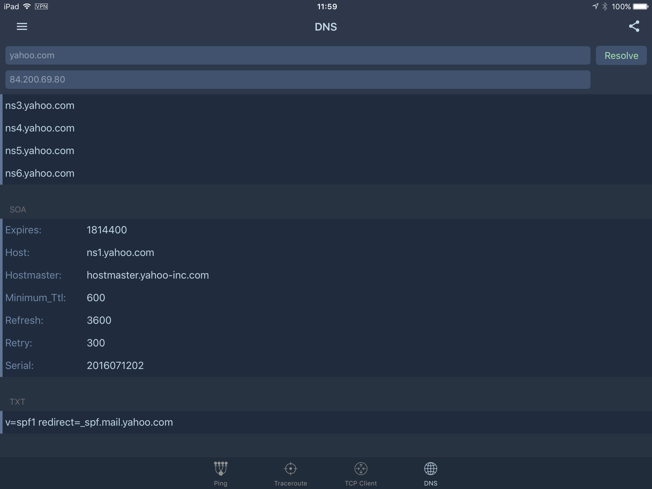Tap the Wi-Fi status icon

(x=27, y=6)
